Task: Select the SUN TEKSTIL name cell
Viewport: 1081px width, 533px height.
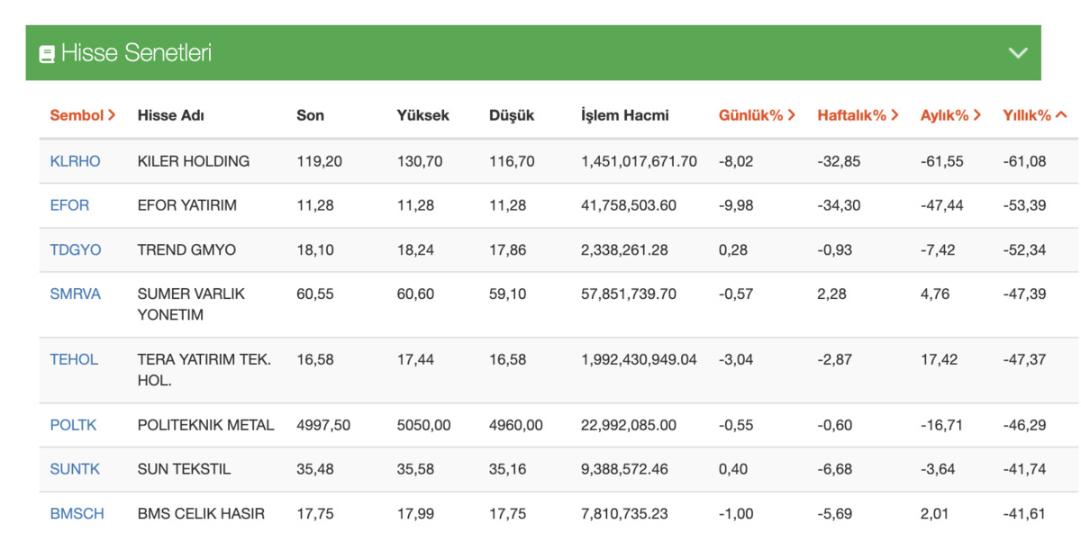Action: [185, 469]
